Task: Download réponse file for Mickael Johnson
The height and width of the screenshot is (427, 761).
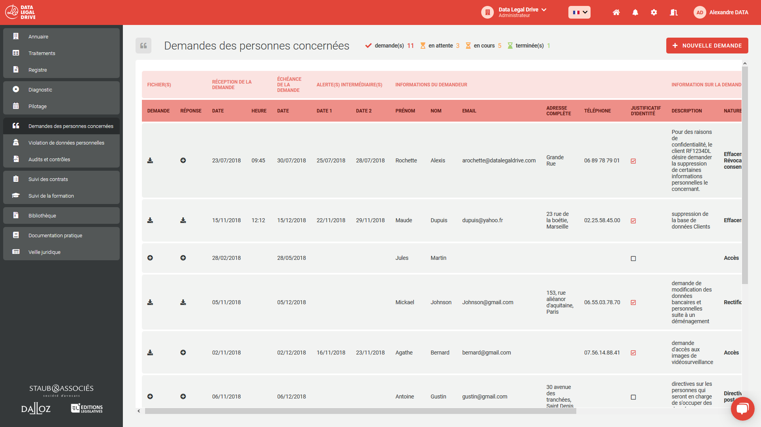Action: point(183,302)
